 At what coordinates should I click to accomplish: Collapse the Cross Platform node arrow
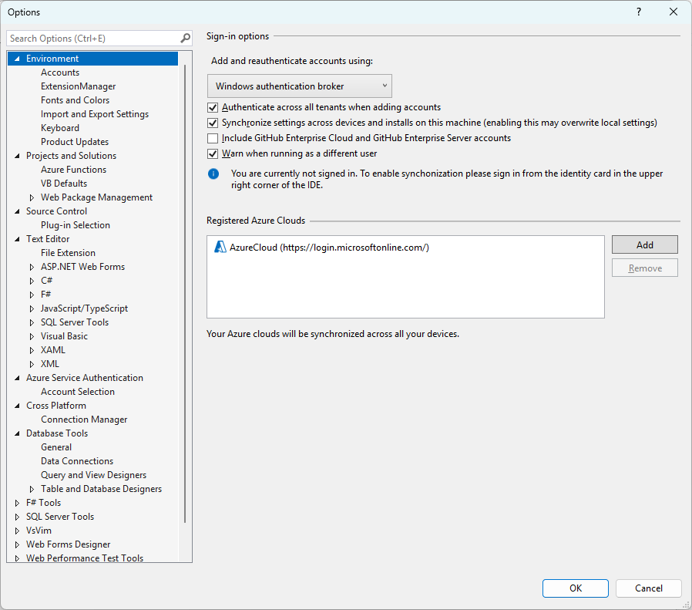[x=17, y=406]
